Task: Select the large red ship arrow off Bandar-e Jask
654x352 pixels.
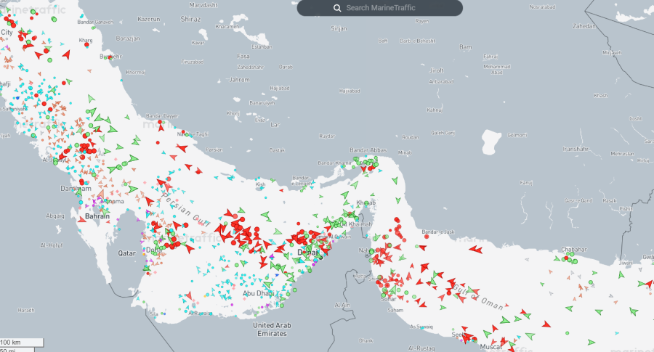Action: (x=475, y=249)
